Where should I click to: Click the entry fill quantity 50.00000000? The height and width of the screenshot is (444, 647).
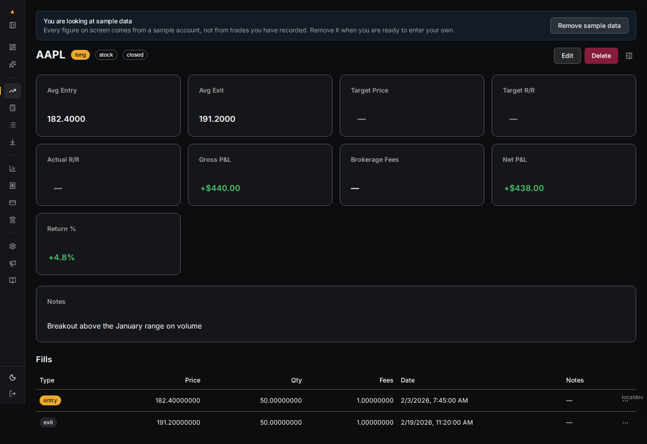point(281,400)
